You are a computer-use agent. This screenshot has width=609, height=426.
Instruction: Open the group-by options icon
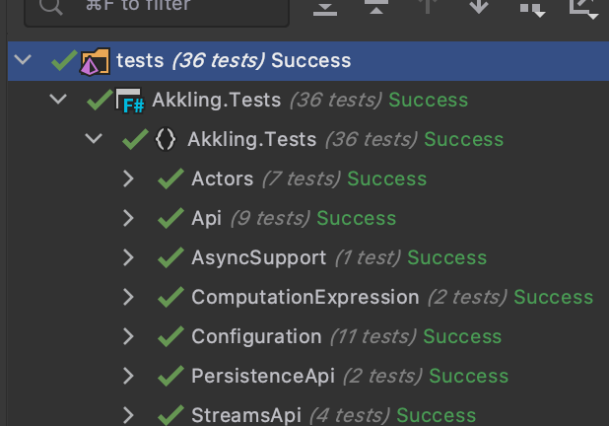coord(532,9)
